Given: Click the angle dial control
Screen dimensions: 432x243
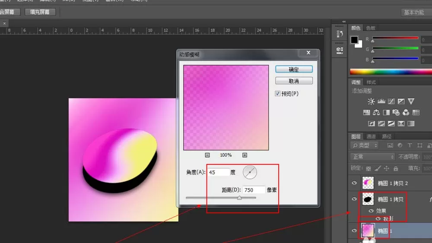Looking at the screenshot, I should click(250, 172).
